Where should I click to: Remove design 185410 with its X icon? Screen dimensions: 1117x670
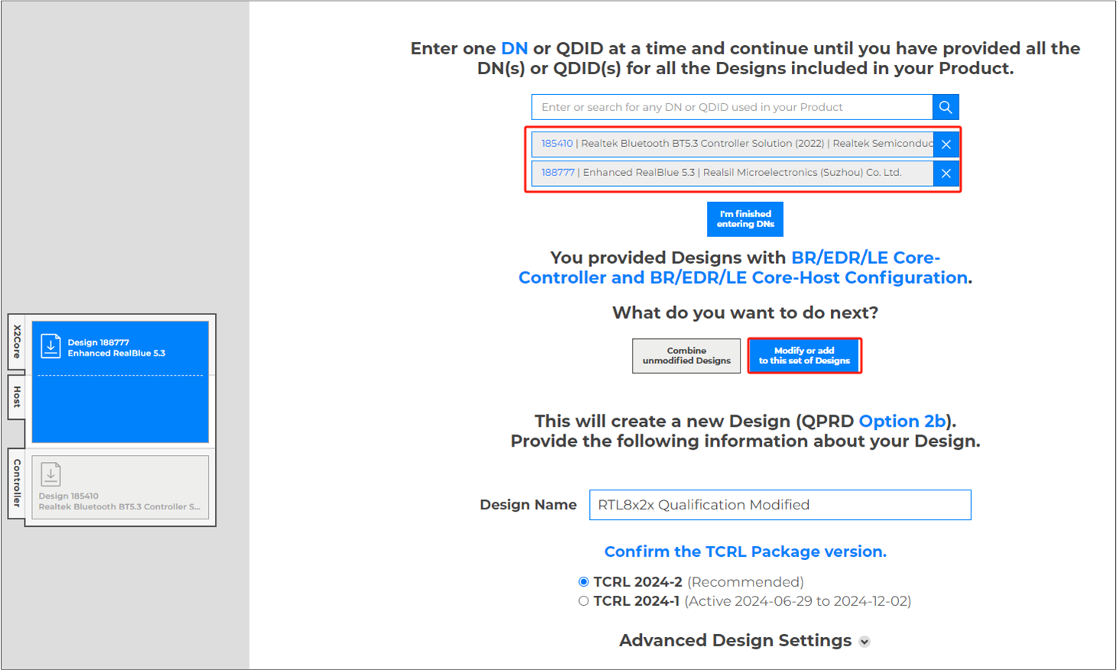pyautogui.click(x=946, y=144)
